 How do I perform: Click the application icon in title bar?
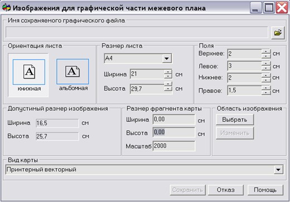click(6, 8)
